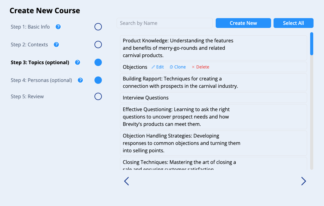The height and width of the screenshot is (206, 324).
Task: Select the Interview Questions topic
Action: (213, 98)
